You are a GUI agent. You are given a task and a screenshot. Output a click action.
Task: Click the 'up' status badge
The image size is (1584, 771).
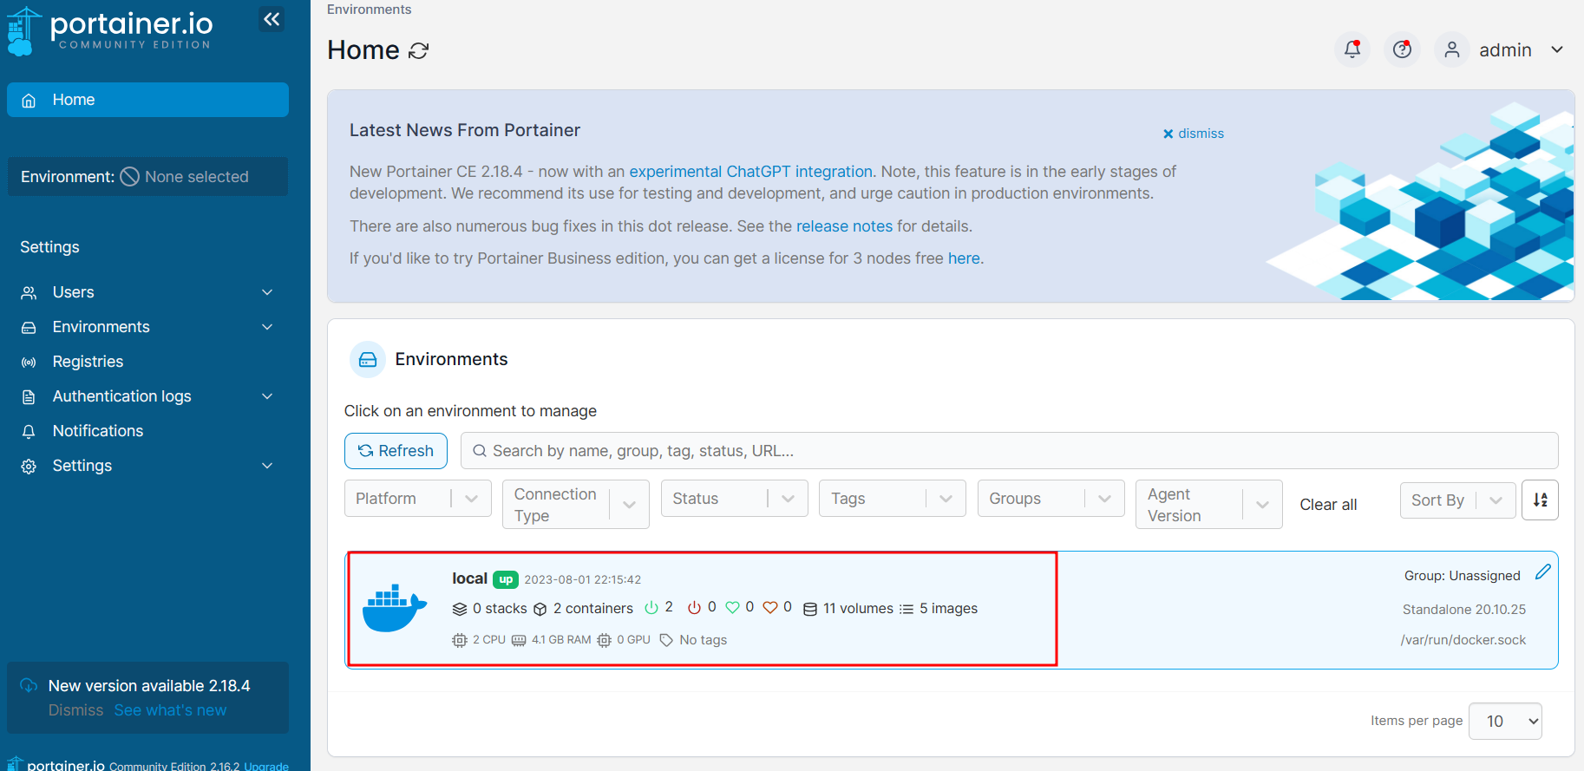[x=506, y=579]
